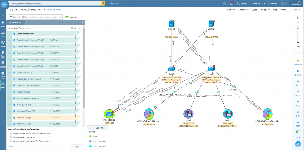Image resolution: width=304 pixels, height=150 pixels.
Task: Toggle eye for 3/13/2018 Health Monitor
Action: click(9, 46)
